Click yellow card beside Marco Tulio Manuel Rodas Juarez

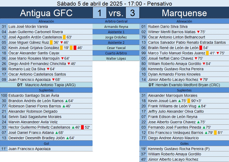[207, 53]
